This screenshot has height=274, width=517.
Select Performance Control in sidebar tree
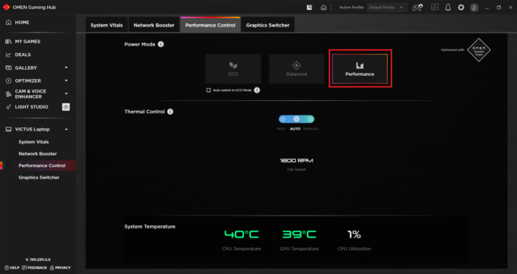coord(42,165)
